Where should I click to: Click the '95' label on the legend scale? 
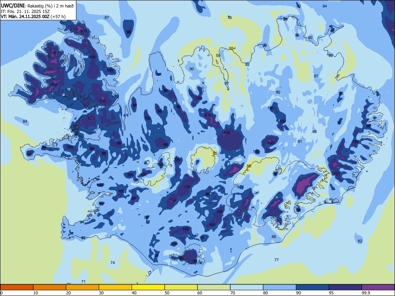click(x=331, y=293)
